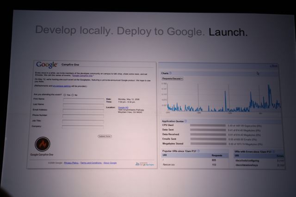Image resolution: width=296 pixels, height=197 pixels.
Task: Click the Google Campfire One flame badge
Action: point(43,144)
